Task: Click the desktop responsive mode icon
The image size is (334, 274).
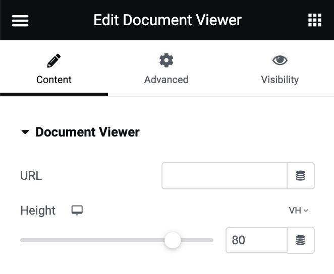Action: coord(77,210)
